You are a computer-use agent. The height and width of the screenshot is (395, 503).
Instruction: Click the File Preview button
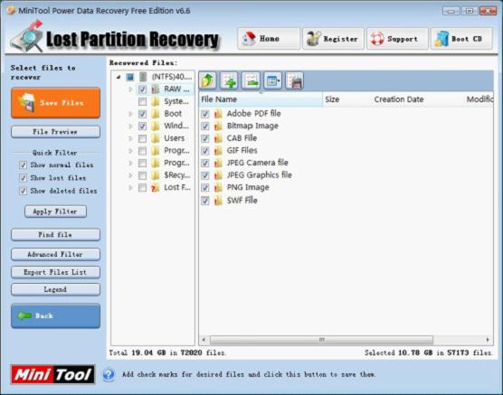[x=55, y=132]
